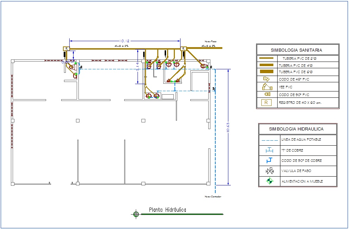Image resolution: width=349 pixels, height=229 pixels.
Task: Select the CODO DE 90° PVC symbol
Action: 267,94
